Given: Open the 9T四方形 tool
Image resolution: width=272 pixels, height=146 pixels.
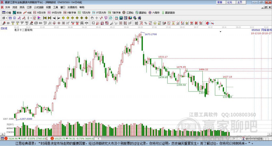Looking at the screenshot, I should click(x=99, y=13).
